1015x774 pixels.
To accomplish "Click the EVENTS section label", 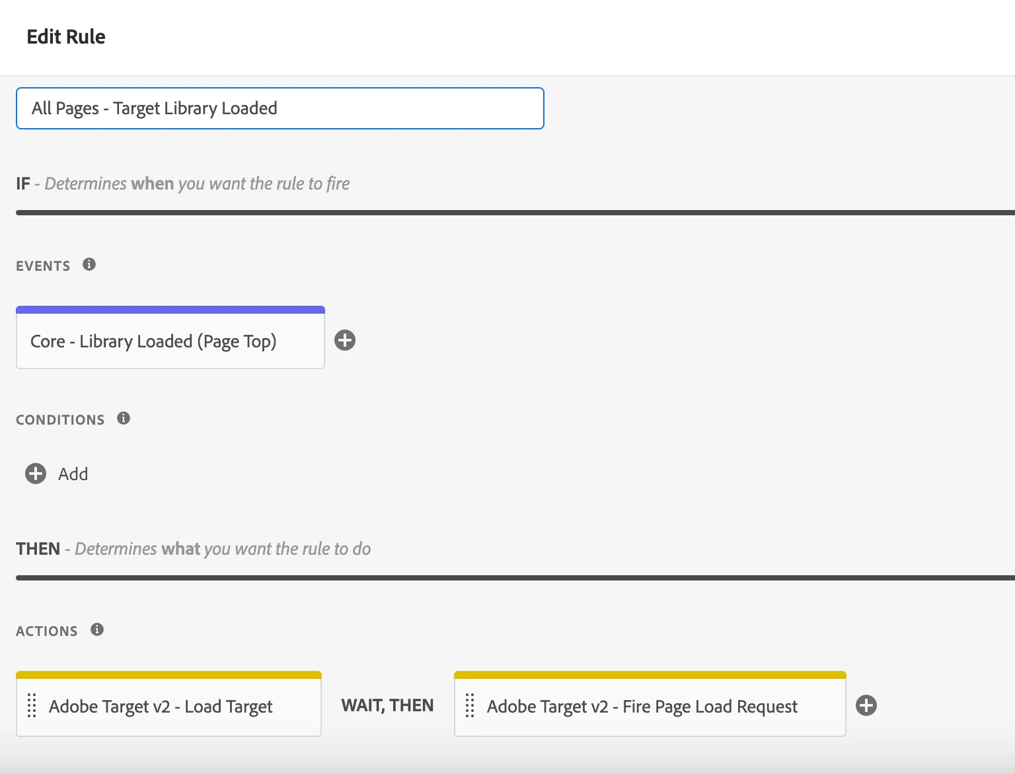I will coord(43,266).
